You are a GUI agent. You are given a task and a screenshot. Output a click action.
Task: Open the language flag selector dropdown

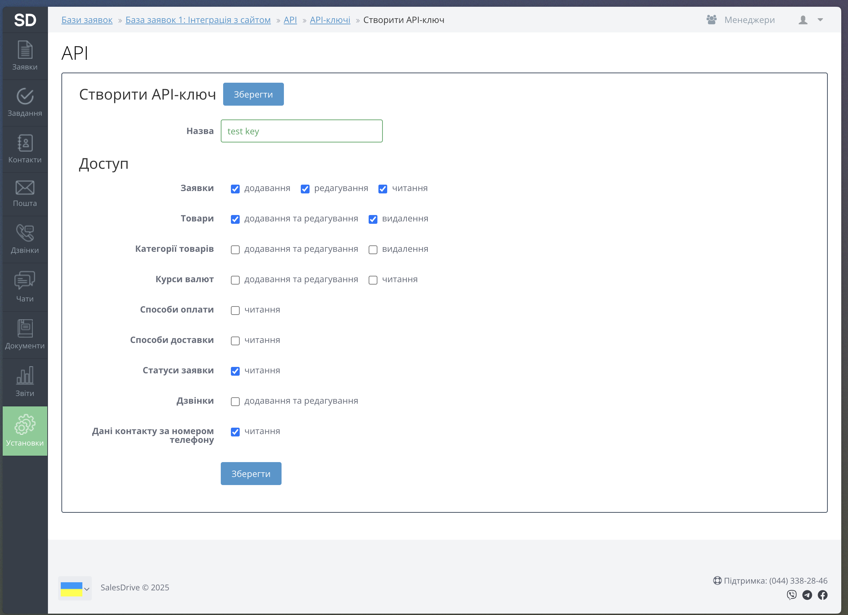[75, 588]
